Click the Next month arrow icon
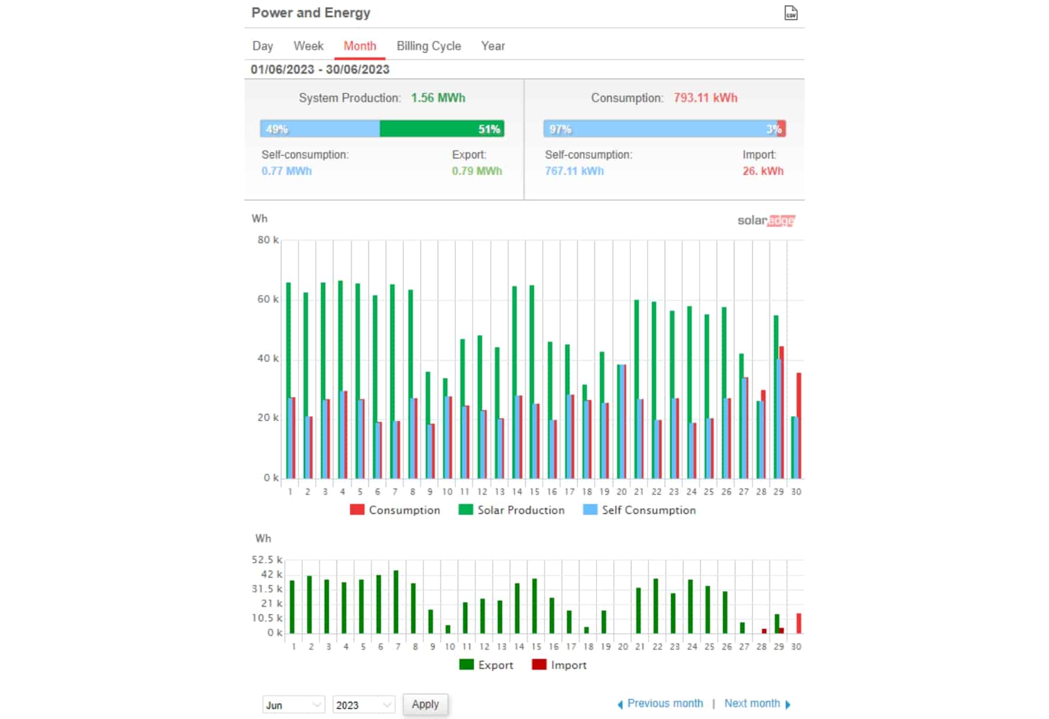The height and width of the screenshot is (719, 1049). point(788,704)
